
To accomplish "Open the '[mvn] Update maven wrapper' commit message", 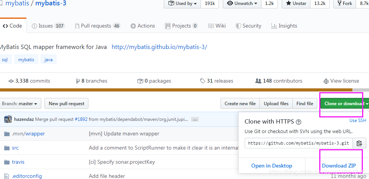I will pos(124,133).
